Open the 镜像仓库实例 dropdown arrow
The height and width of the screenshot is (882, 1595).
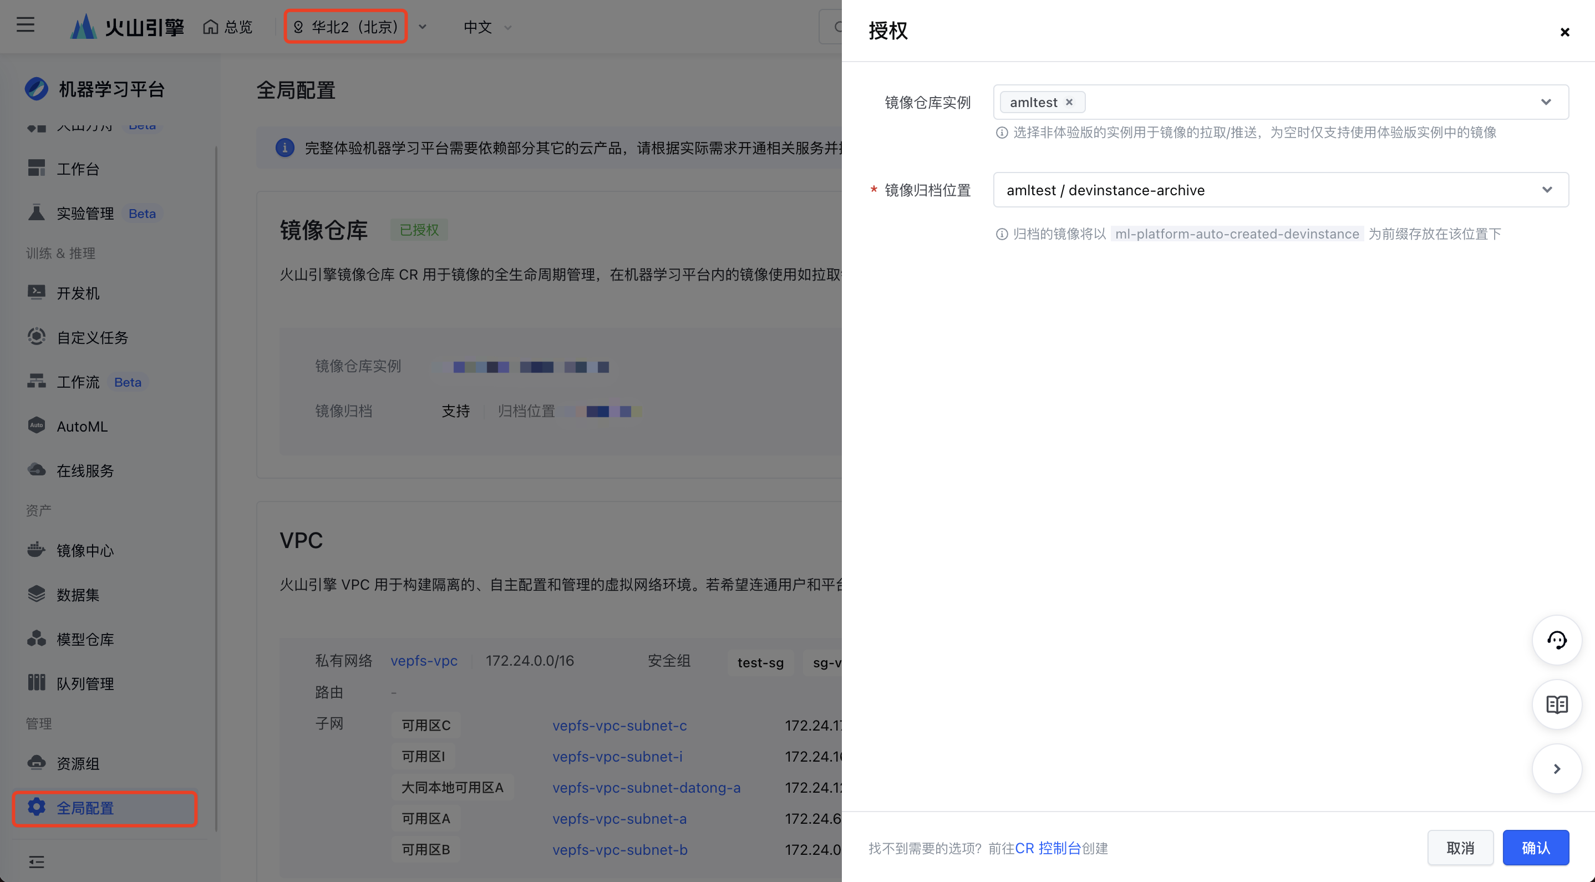[1546, 102]
